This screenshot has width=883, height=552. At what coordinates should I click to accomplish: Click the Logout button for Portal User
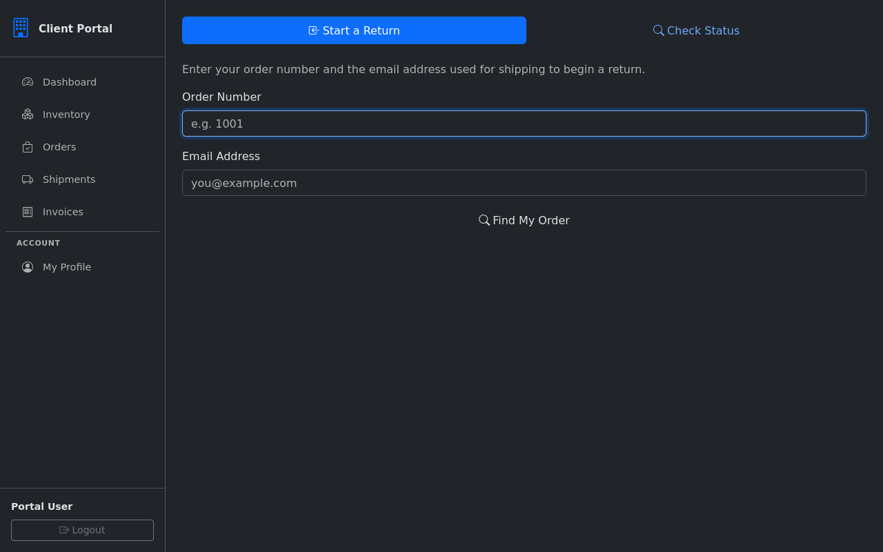(82, 530)
